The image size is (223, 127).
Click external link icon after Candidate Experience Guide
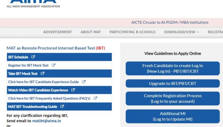click(x=84, y=82)
